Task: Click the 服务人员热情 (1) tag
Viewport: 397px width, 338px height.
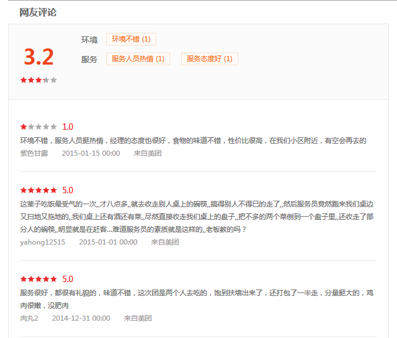Action: coord(138,59)
